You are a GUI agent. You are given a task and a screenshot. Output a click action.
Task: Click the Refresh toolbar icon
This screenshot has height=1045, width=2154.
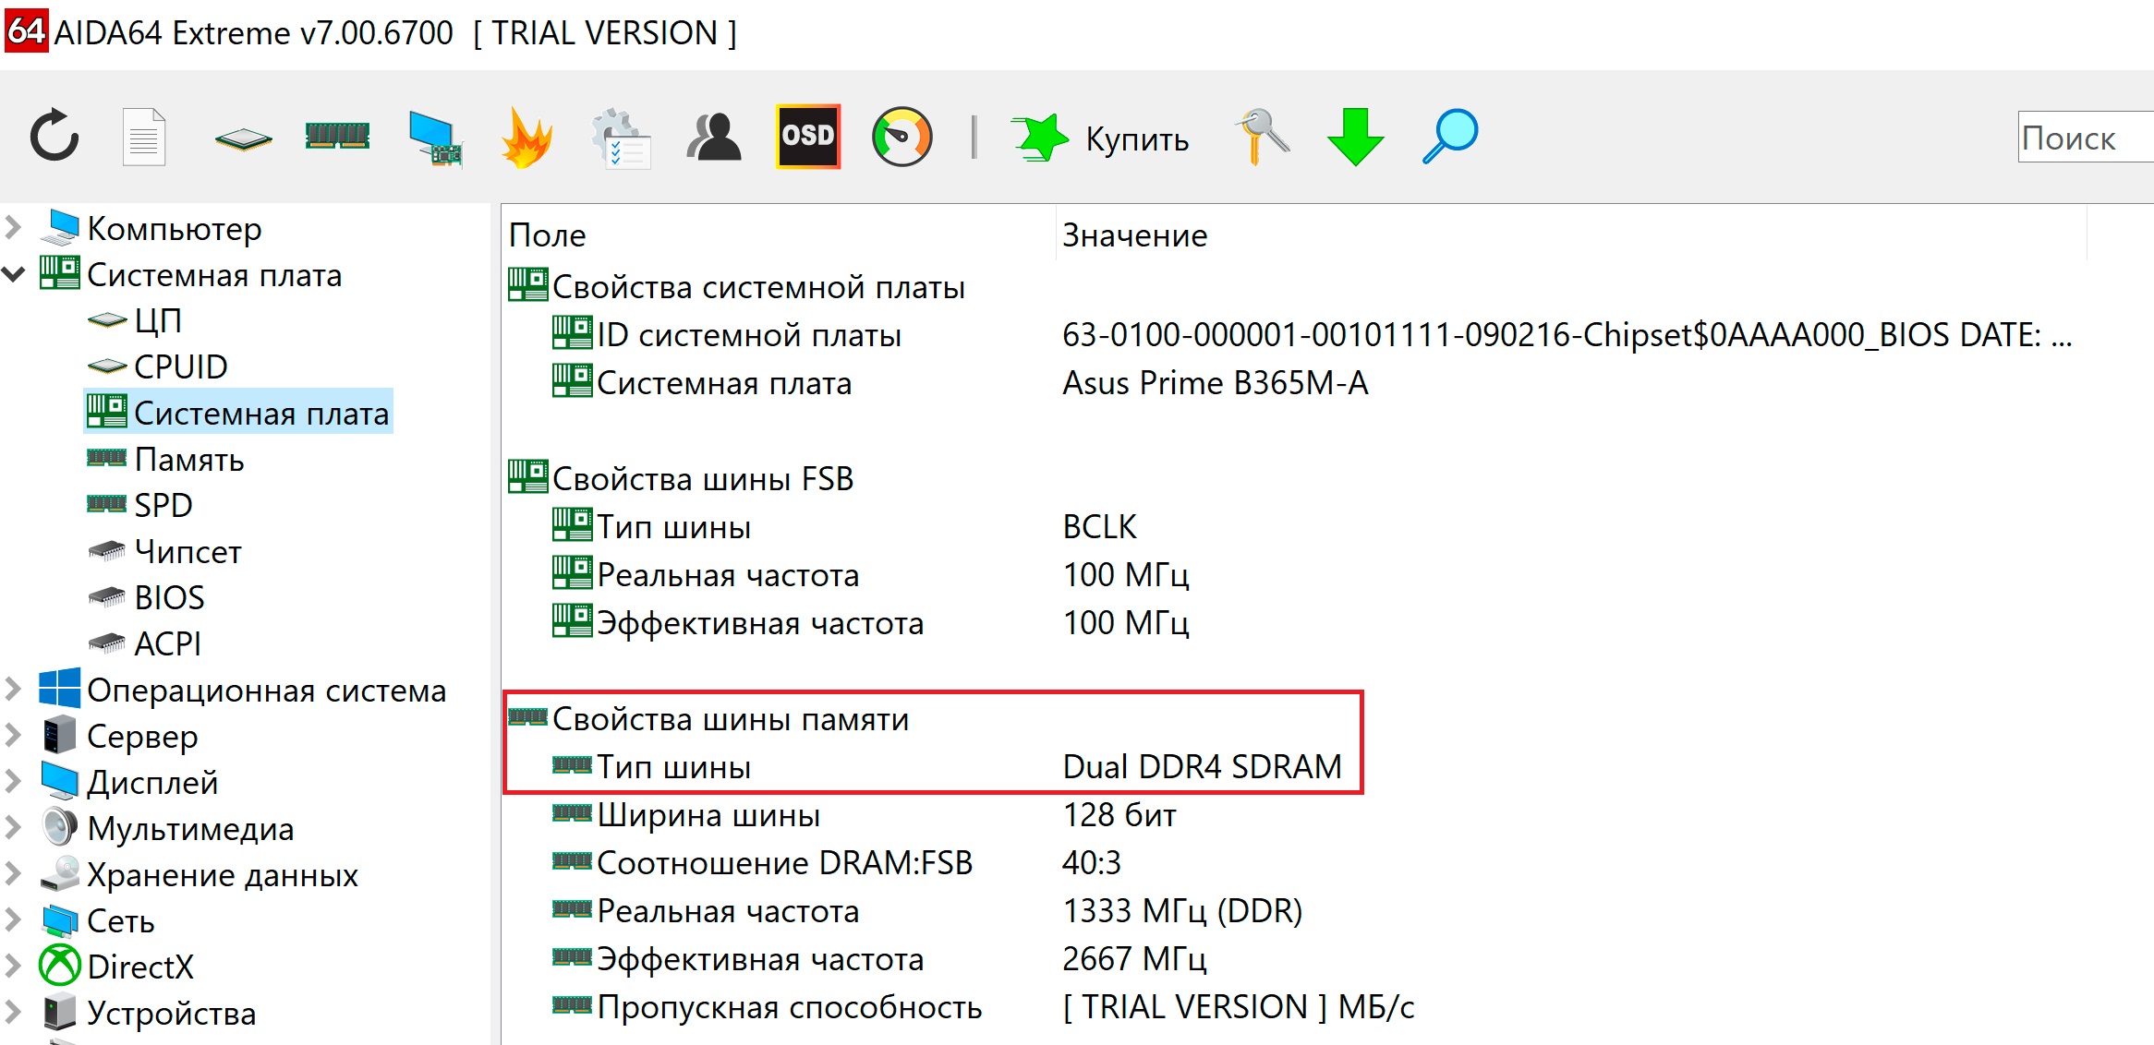coord(54,136)
